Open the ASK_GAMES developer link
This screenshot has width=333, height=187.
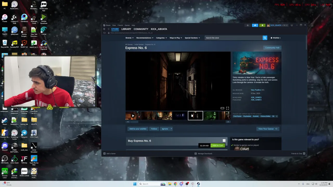[256, 97]
